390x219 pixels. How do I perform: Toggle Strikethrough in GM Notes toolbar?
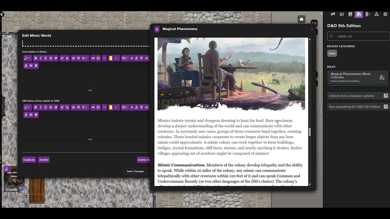(51, 107)
